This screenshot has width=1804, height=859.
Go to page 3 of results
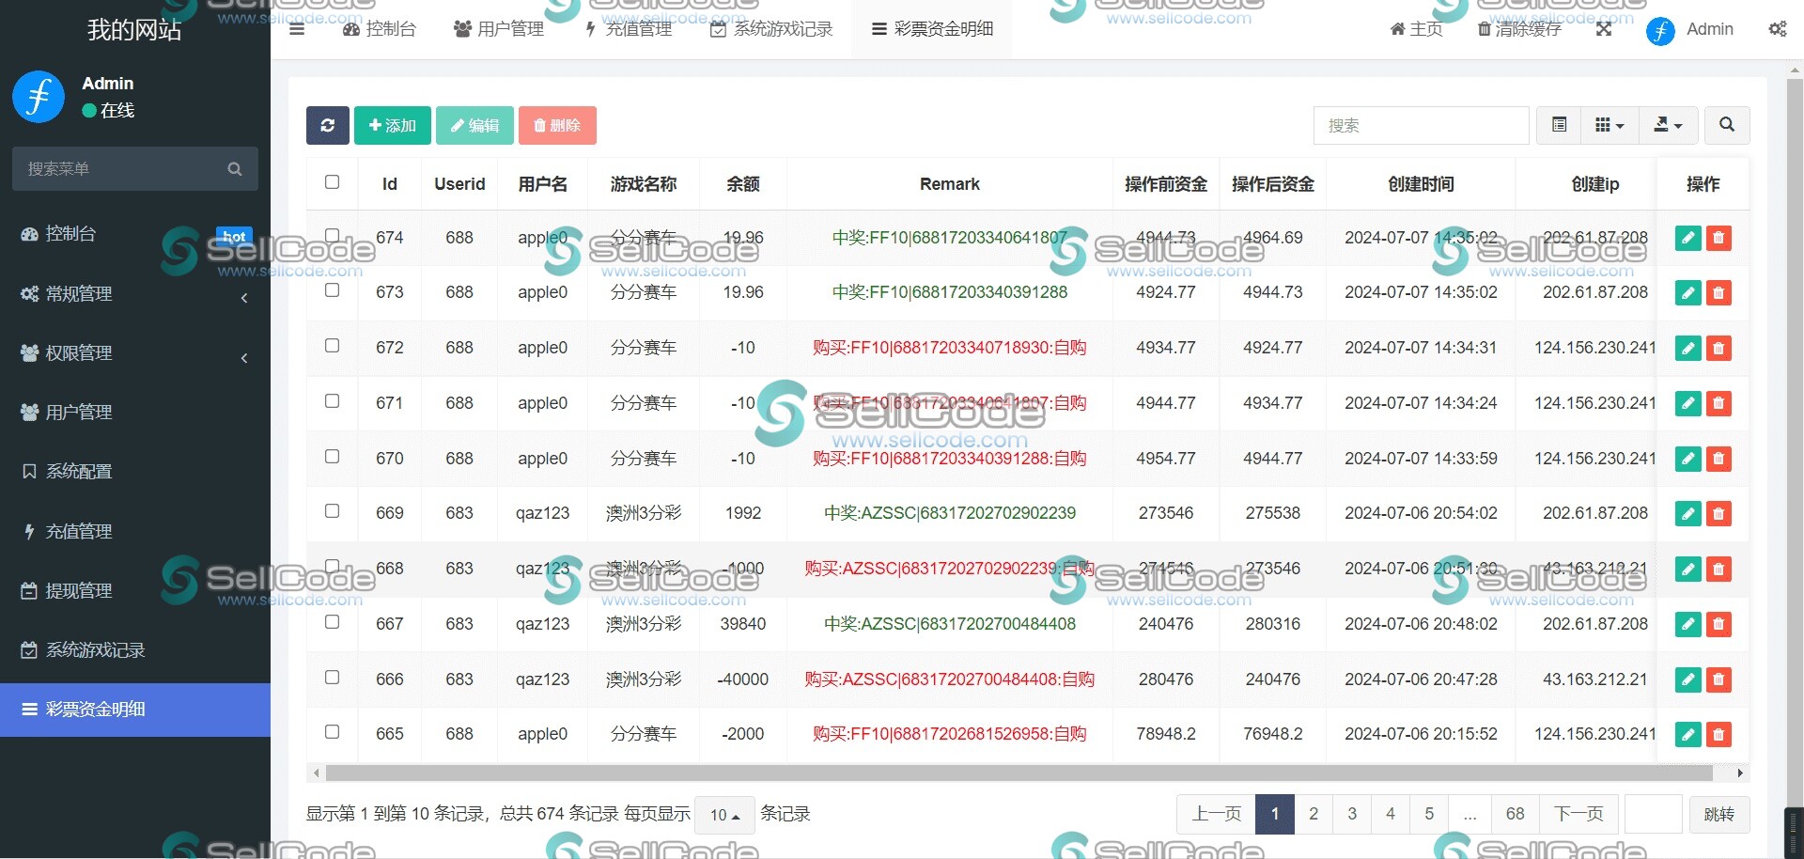coord(1351,814)
